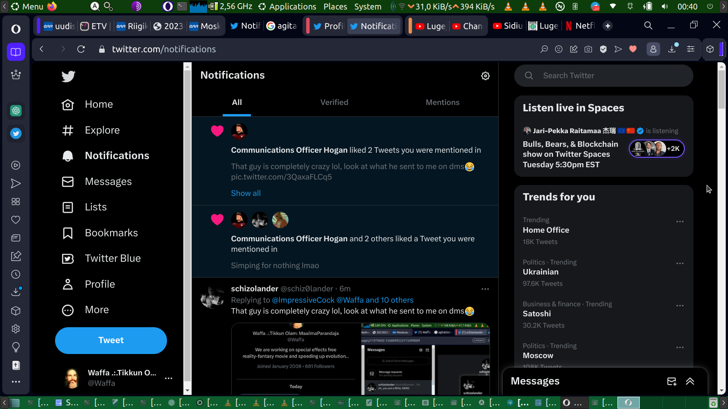Open more options for Ukrainian trend
This screenshot has width=728, height=409.
[x=680, y=264]
